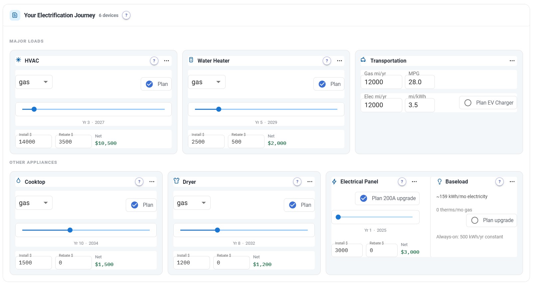Click the Cooktop Rebate $ field
Image resolution: width=533 pixels, height=288 pixels.
(x=74, y=263)
